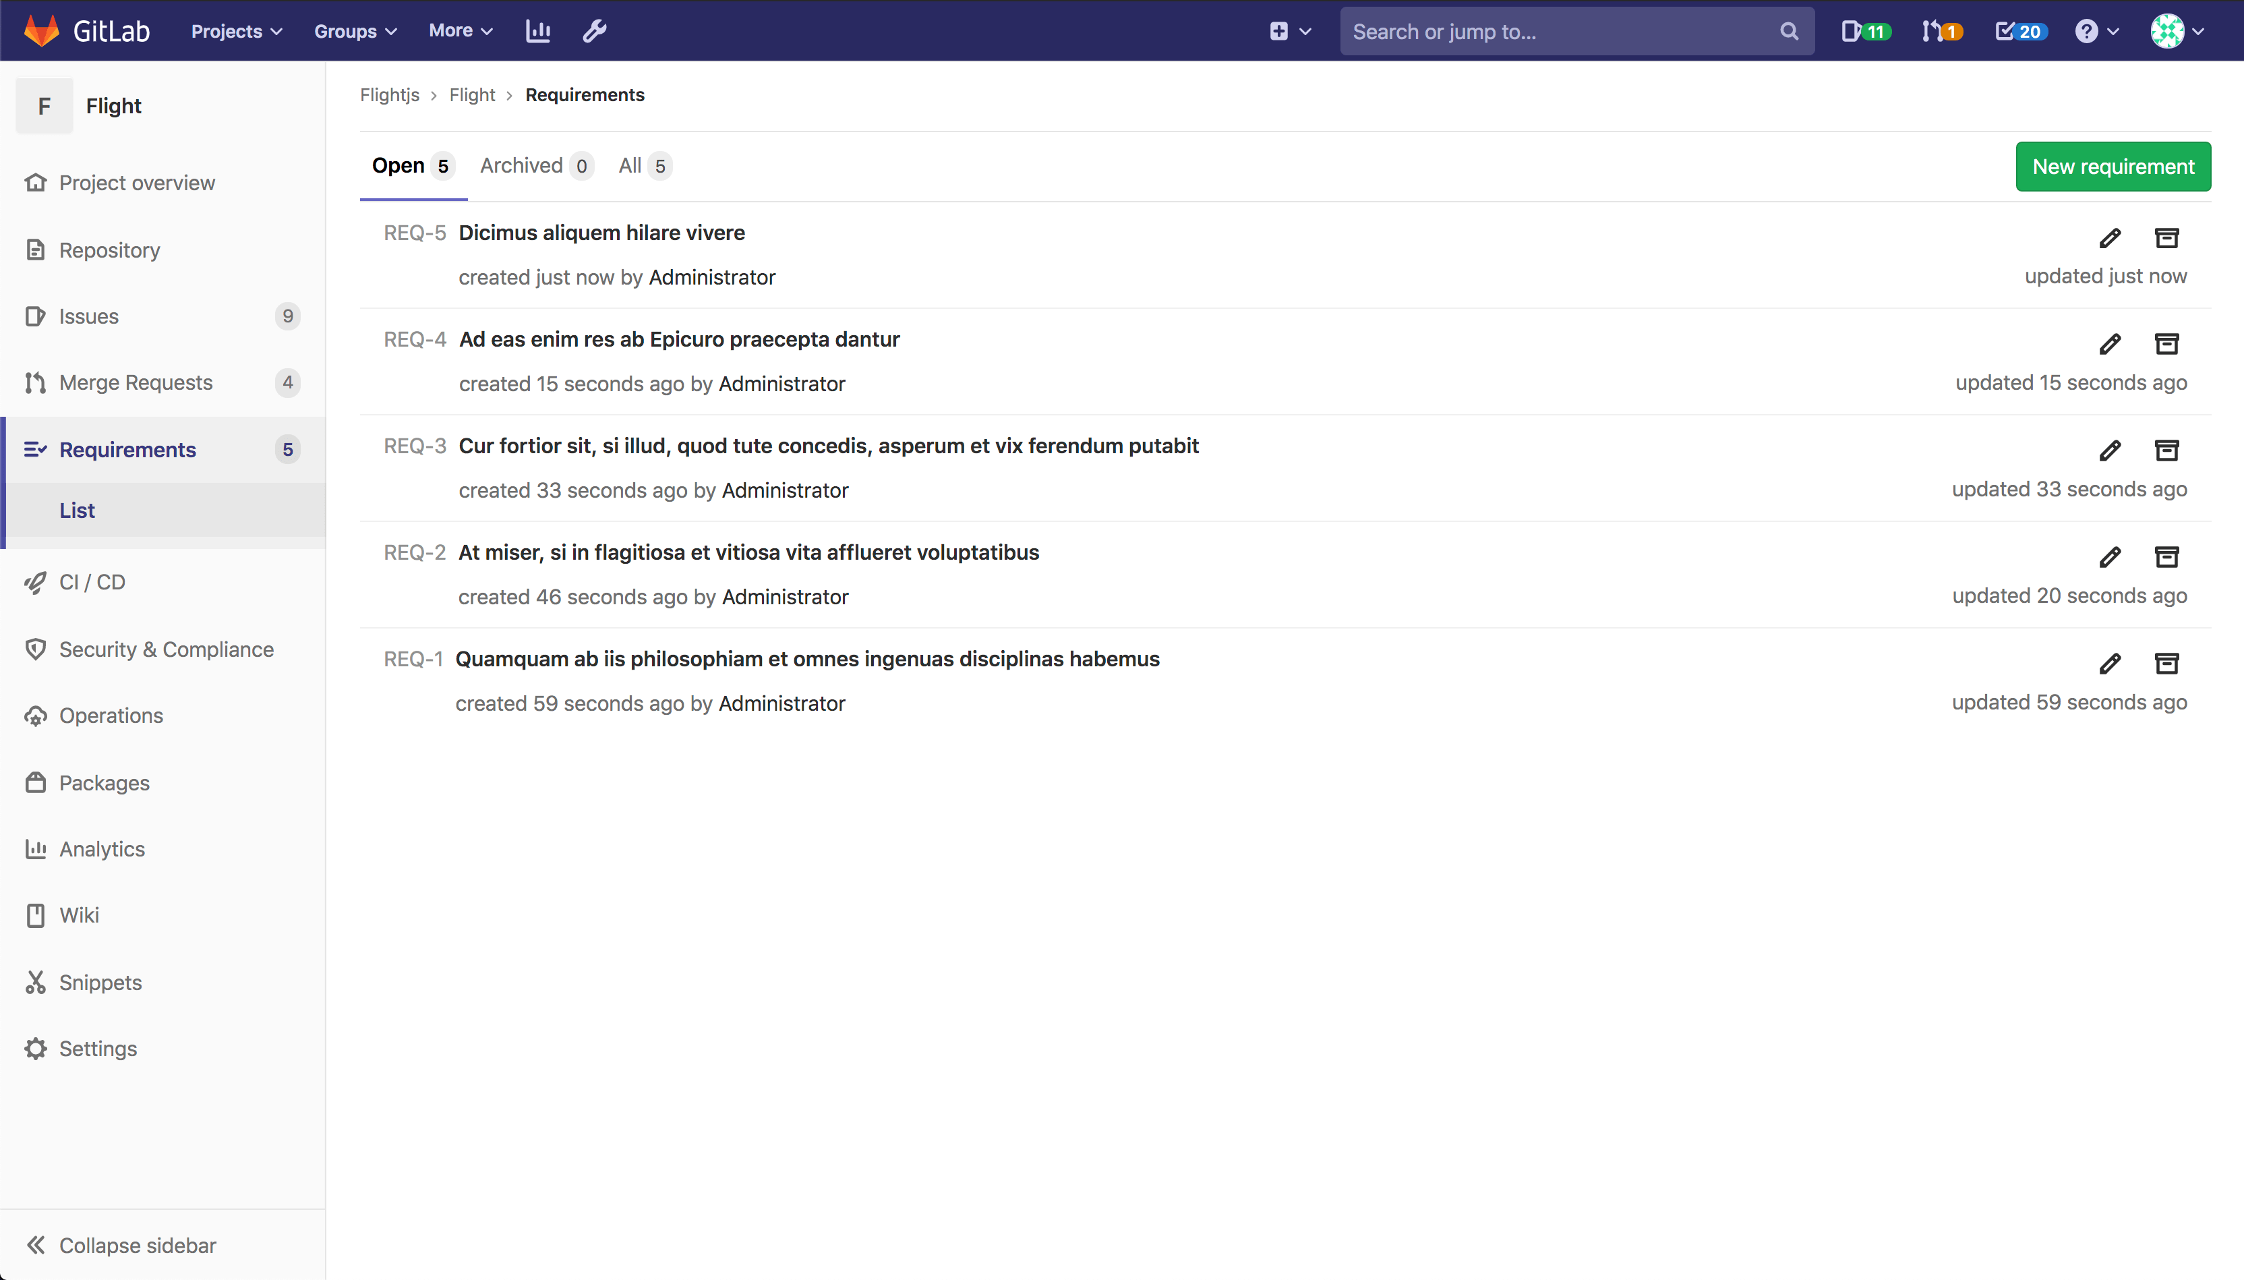Edit requirement REQ-1 with the pencil icon
Image resolution: width=2244 pixels, height=1280 pixels.
click(2110, 663)
